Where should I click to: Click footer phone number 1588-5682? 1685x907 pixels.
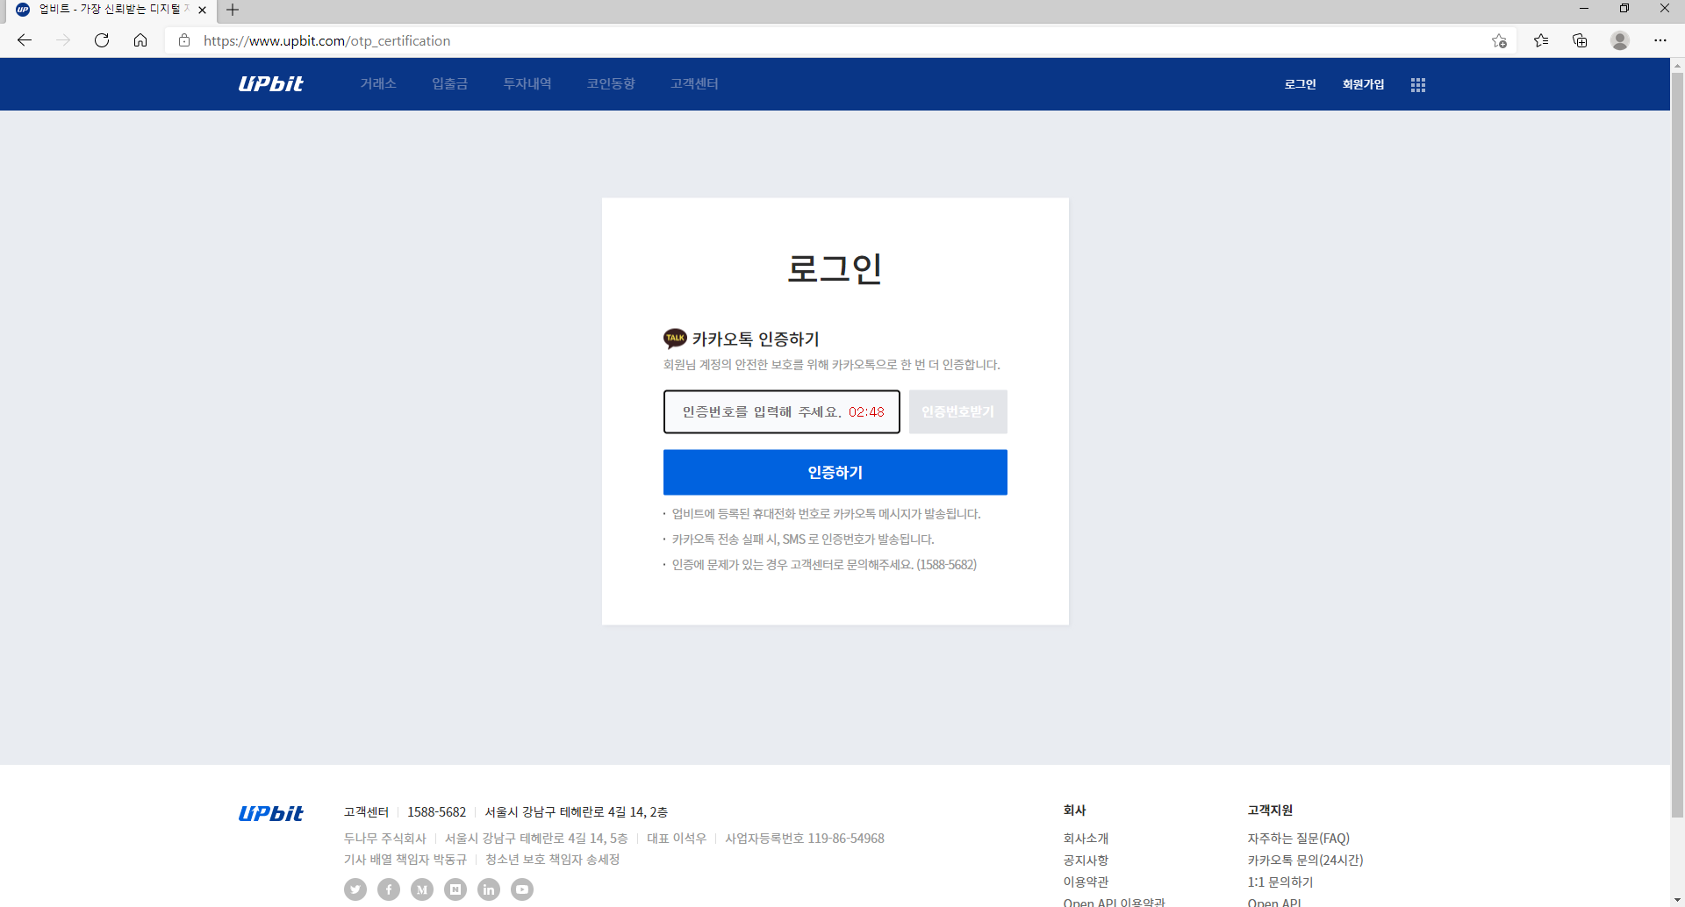pos(436,812)
